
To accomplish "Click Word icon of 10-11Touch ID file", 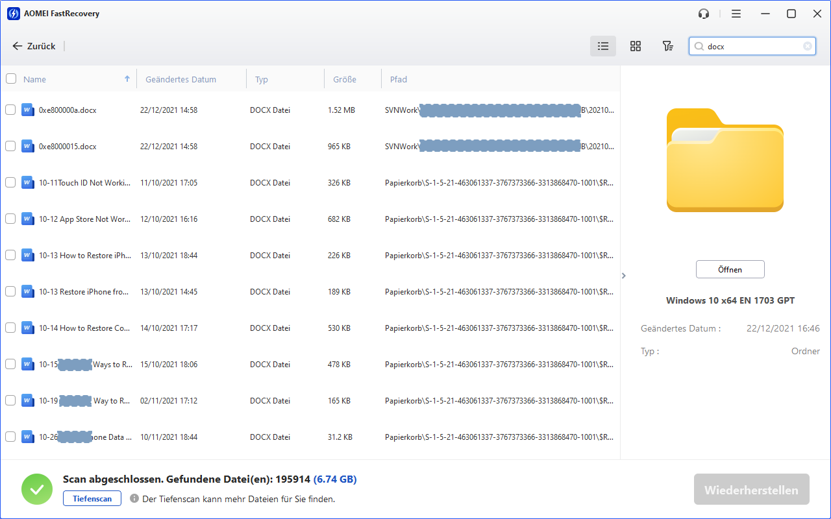I will point(27,183).
